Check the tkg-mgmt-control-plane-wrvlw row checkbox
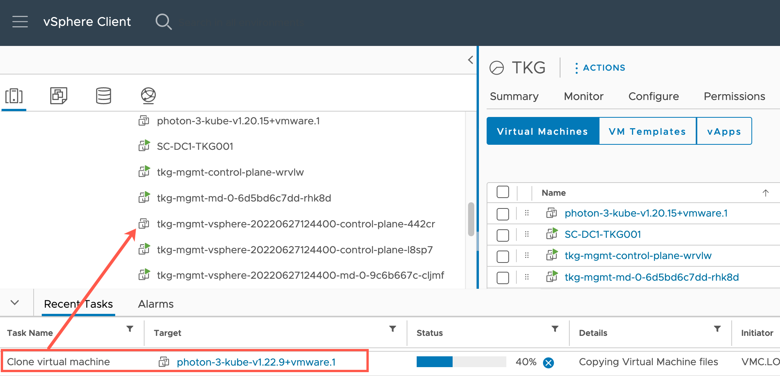This screenshot has width=780, height=376. (503, 256)
